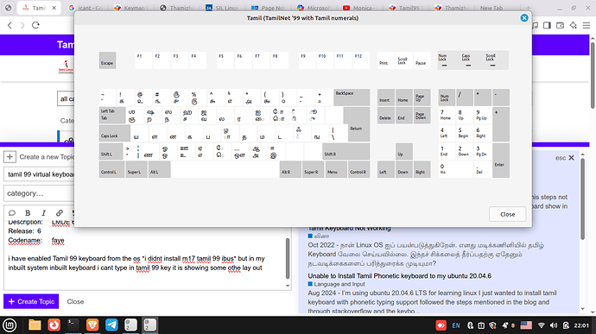Click the topic title field tamil 99 virtual keyboard
The height and width of the screenshot is (334, 596).
coord(40,174)
